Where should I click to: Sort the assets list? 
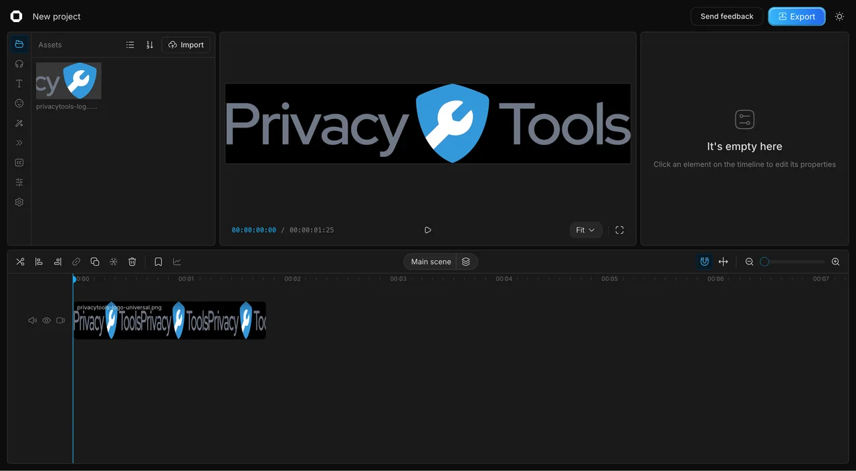tap(150, 45)
